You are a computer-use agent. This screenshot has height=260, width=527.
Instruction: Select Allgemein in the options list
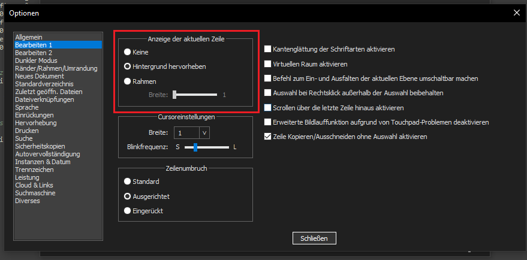click(58, 37)
